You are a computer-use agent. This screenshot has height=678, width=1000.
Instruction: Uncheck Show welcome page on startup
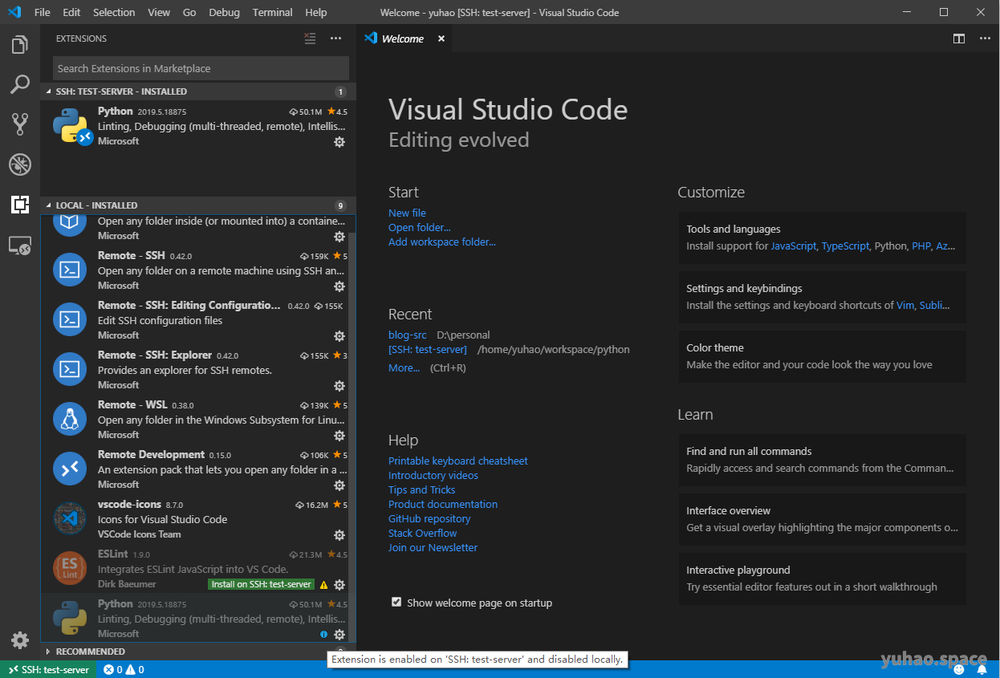396,603
